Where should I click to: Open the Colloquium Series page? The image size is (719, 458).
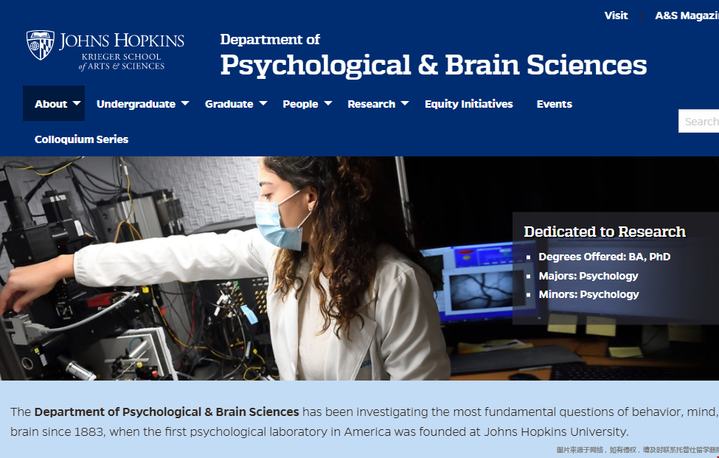(82, 139)
